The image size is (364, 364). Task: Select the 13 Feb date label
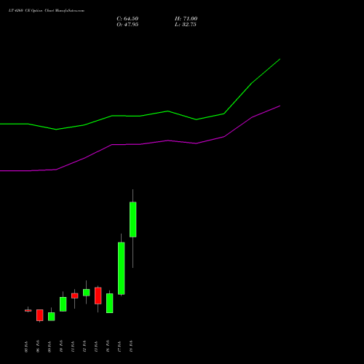tap(96, 347)
